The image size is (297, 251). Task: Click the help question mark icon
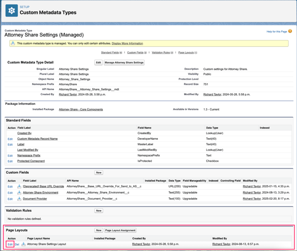click(290, 32)
